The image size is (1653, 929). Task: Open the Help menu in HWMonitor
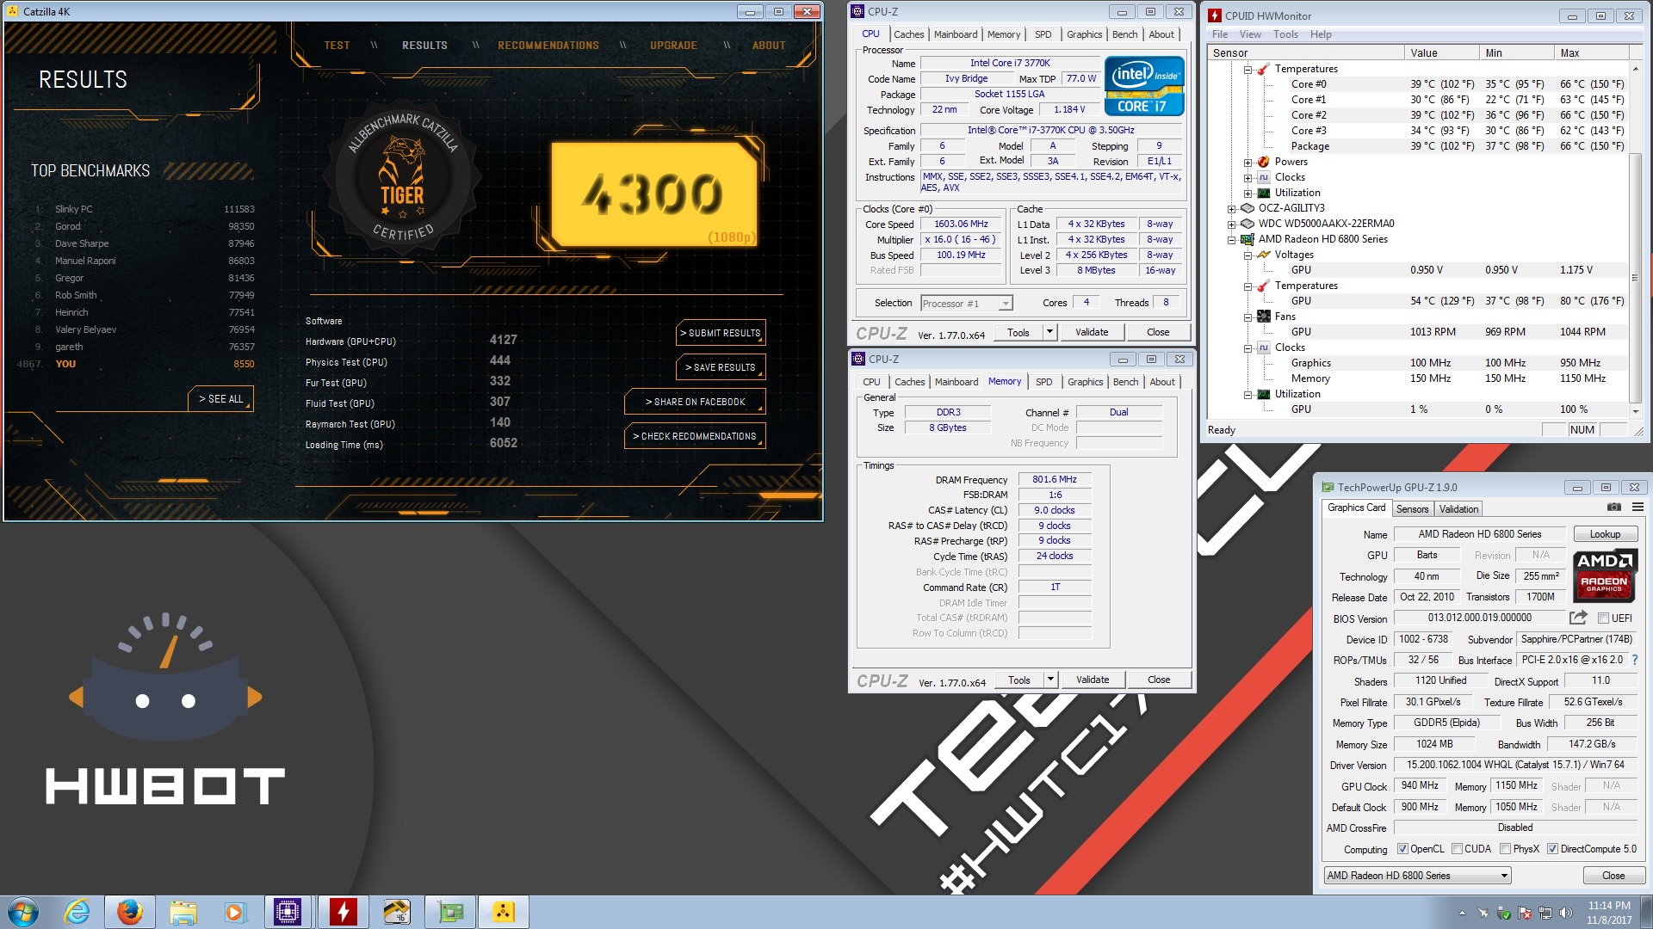coord(1321,34)
